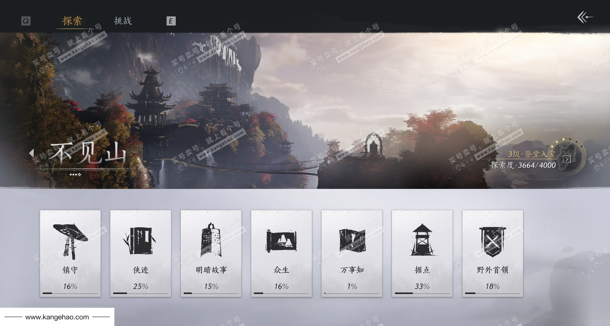Click the 探索度 3664/4000 text

[523, 165]
